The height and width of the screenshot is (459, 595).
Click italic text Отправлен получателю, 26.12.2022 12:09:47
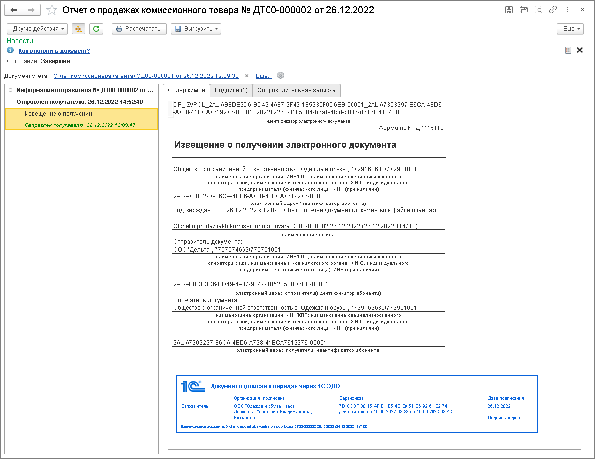click(x=80, y=125)
